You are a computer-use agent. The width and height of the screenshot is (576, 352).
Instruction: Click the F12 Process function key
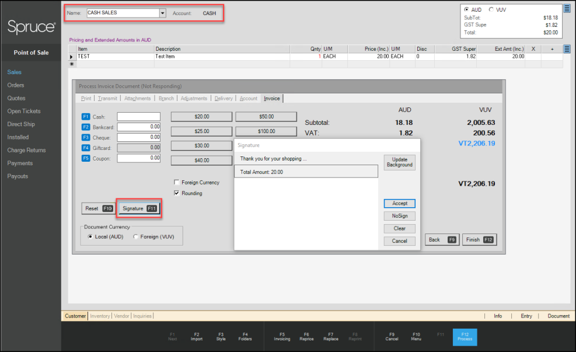click(465, 337)
